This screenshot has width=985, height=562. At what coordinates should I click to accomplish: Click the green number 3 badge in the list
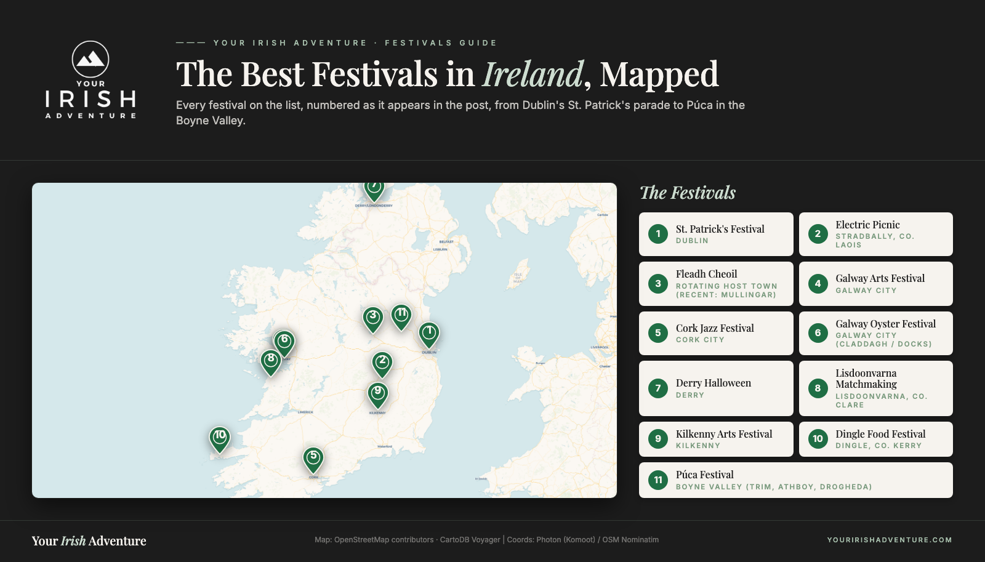click(x=658, y=284)
